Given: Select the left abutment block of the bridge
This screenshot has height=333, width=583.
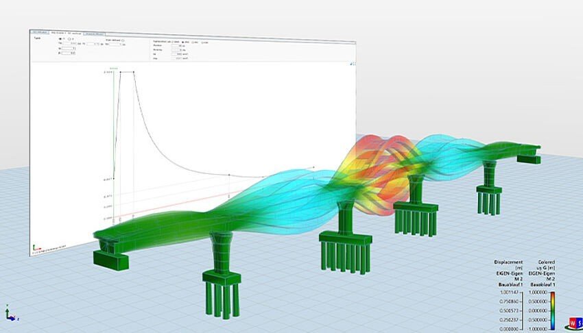Looking at the screenshot, I should pyautogui.click(x=110, y=259).
